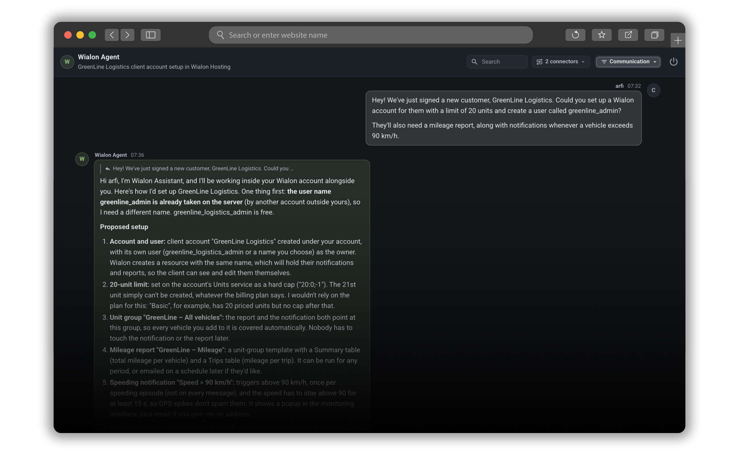Image resolution: width=739 pixels, height=457 pixels.
Task: Click the "Proposed setup" heading
Action: [124, 227]
